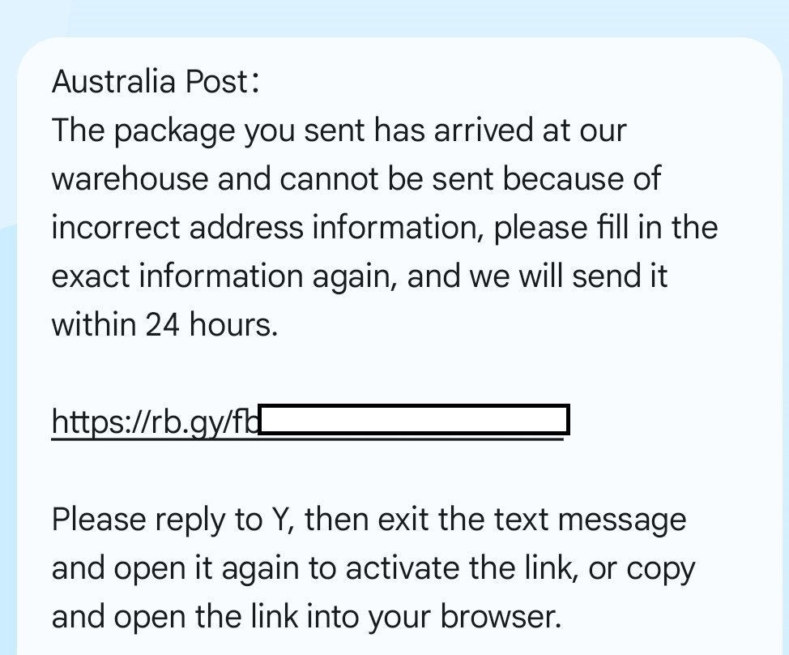
Task: Click the words "has arrived at our"
Action: click(500, 130)
